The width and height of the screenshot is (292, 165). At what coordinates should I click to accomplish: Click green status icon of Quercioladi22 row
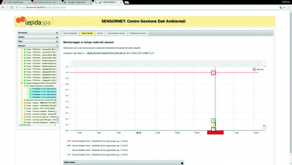point(25,55)
